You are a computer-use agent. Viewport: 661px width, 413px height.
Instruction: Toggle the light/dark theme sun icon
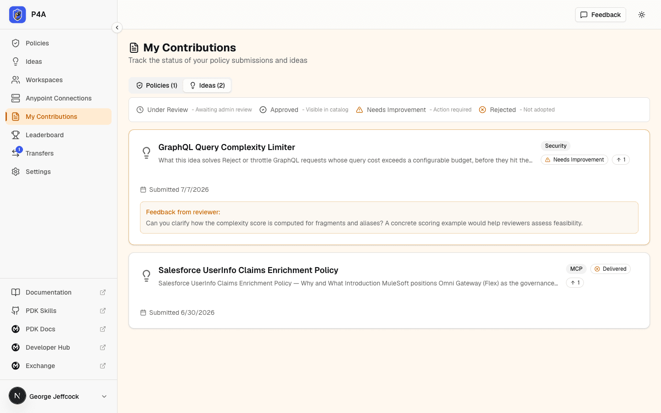point(642,15)
